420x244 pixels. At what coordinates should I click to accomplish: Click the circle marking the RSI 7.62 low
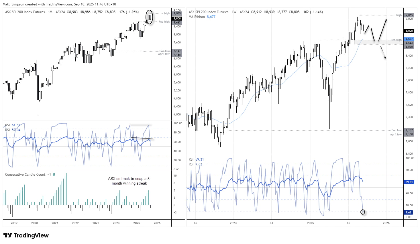363,212
